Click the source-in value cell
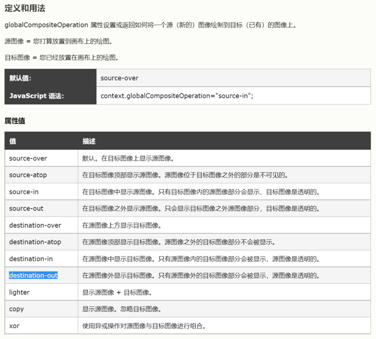Screen dimensions: 376x339 [x=24, y=192]
